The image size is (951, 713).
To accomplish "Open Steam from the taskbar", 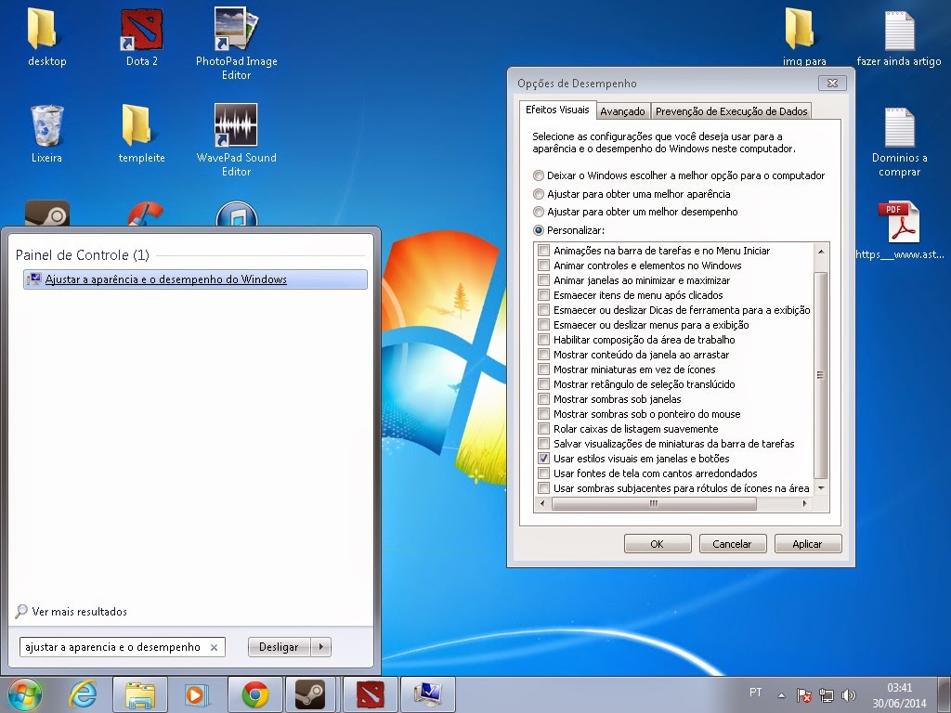I will pos(310,694).
